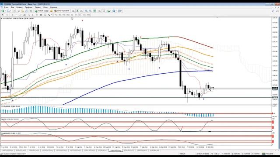Switch timeframe to H1
The image size is (280, 157).
click(72, 15)
